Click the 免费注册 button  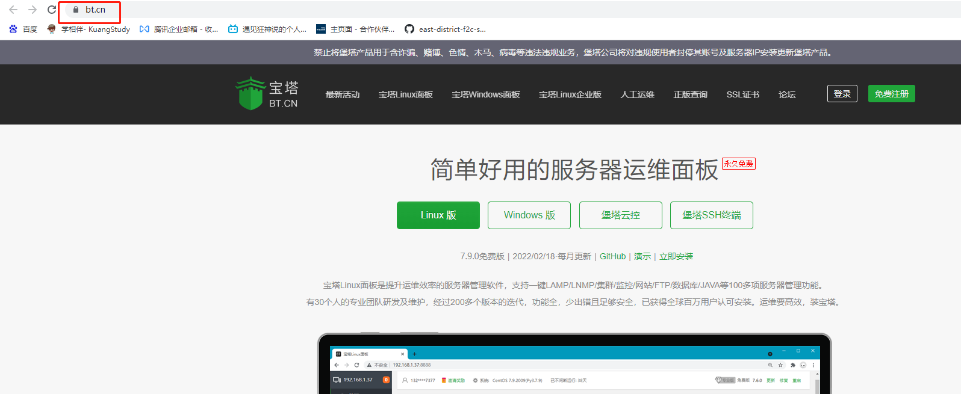[892, 94]
